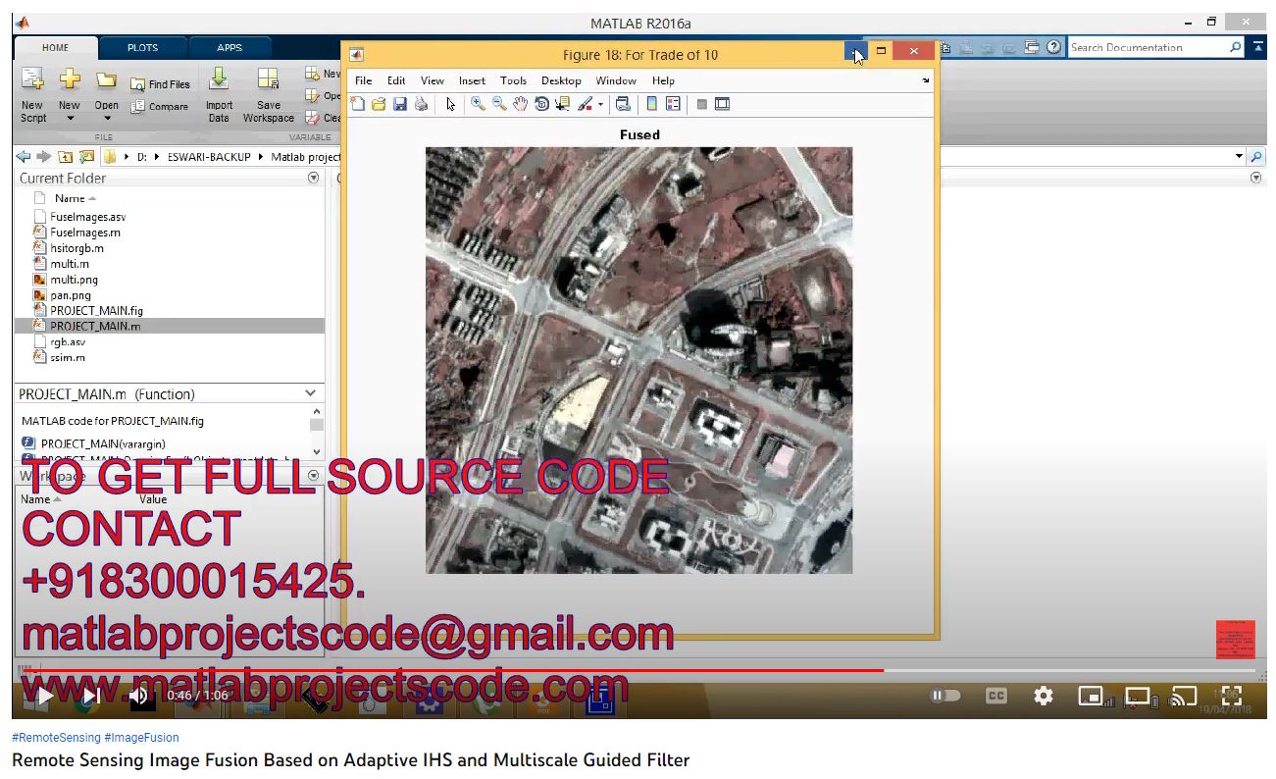Open the Tools menu in Figure 18
Viewport: 1276px width, 779px height.
point(513,80)
